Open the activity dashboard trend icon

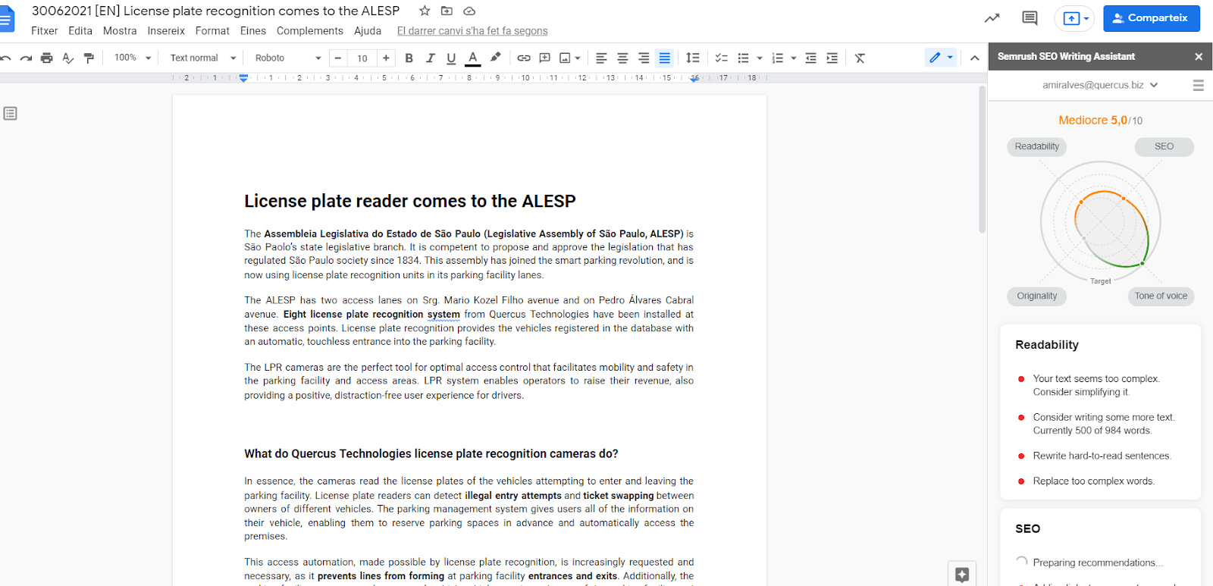tap(992, 18)
